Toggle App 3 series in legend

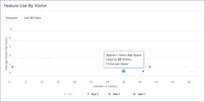click(x=114, y=94)
